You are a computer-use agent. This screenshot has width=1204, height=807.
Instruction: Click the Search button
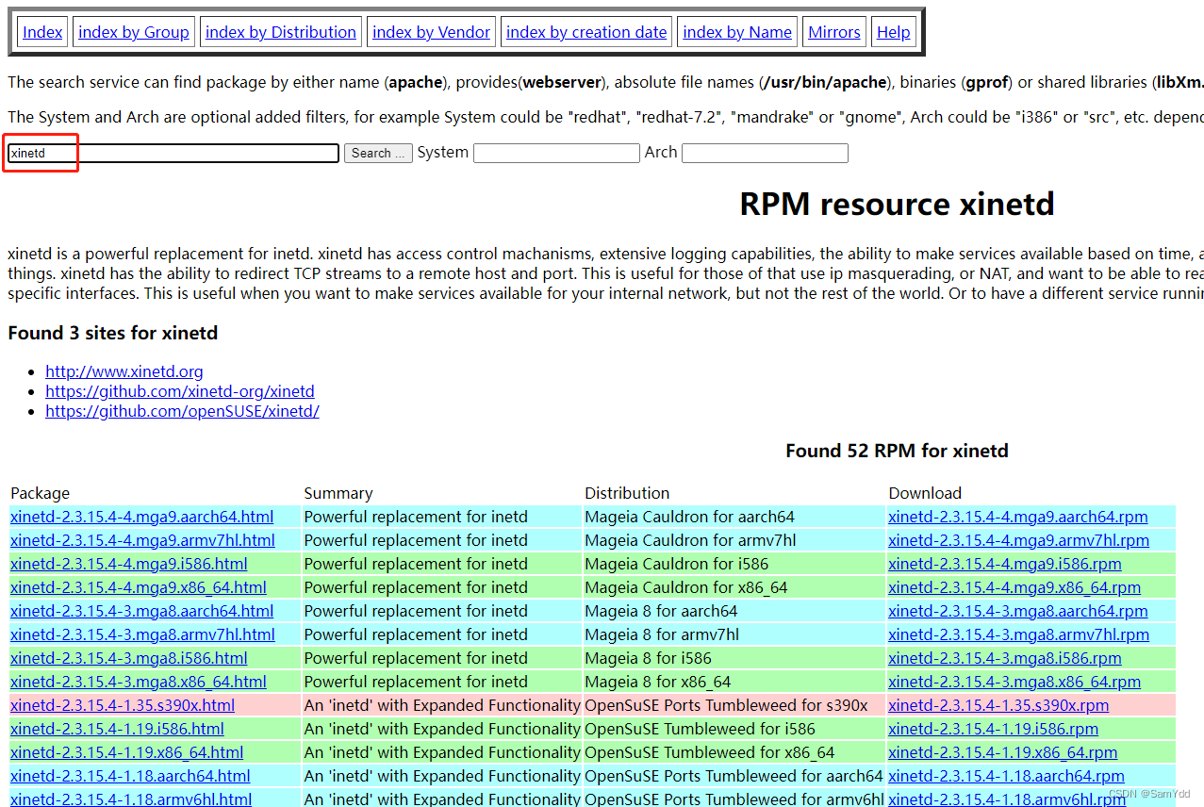(x=378, y=153)
